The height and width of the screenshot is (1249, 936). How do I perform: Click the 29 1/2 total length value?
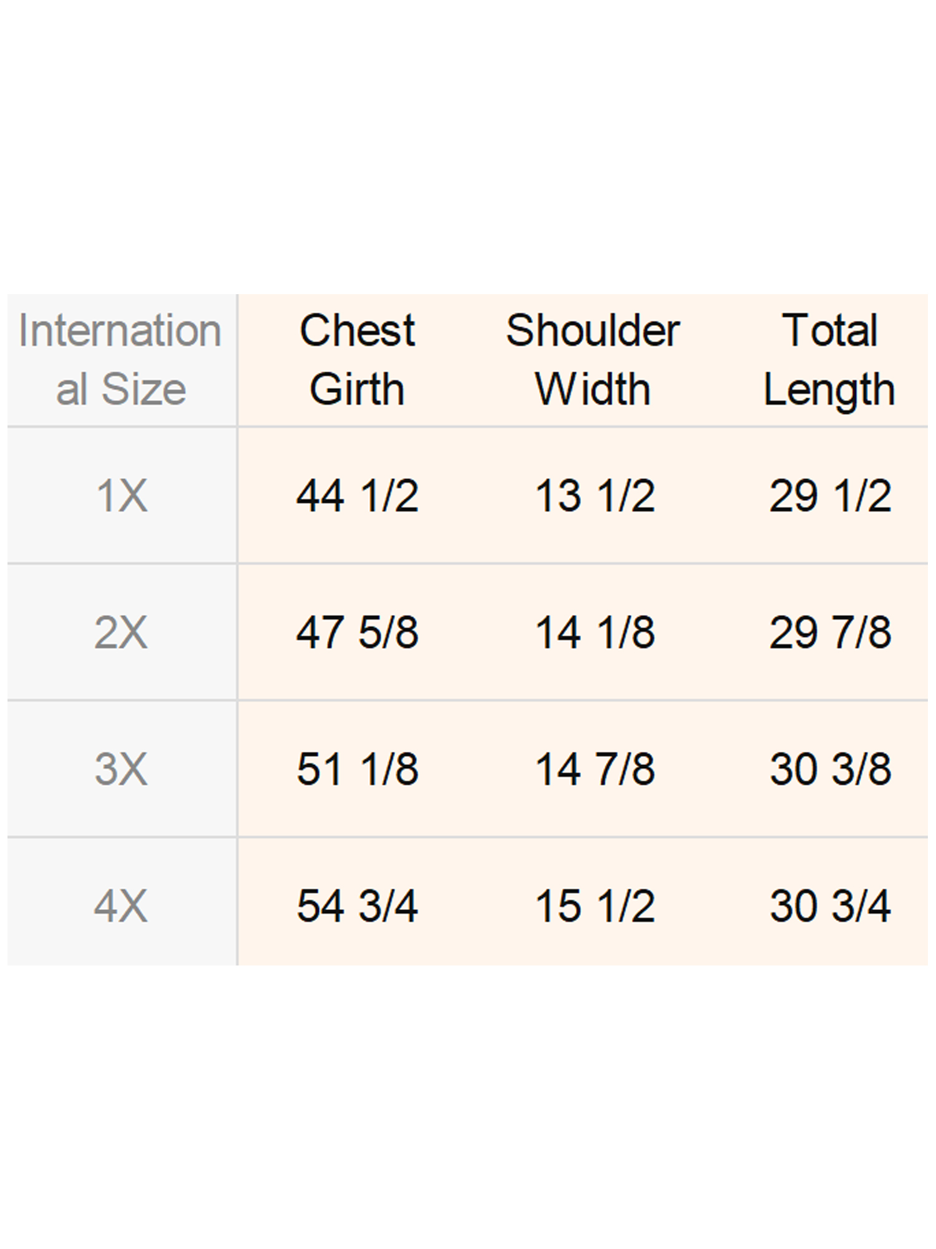[x=830, y=496]
